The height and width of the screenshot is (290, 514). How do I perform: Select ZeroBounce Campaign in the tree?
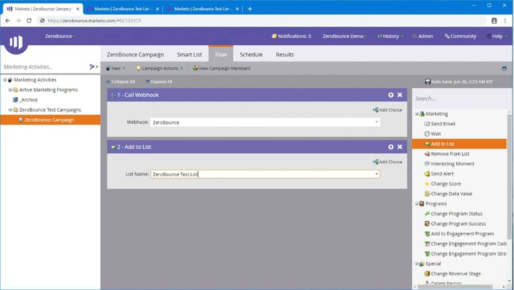pos(50,120)
